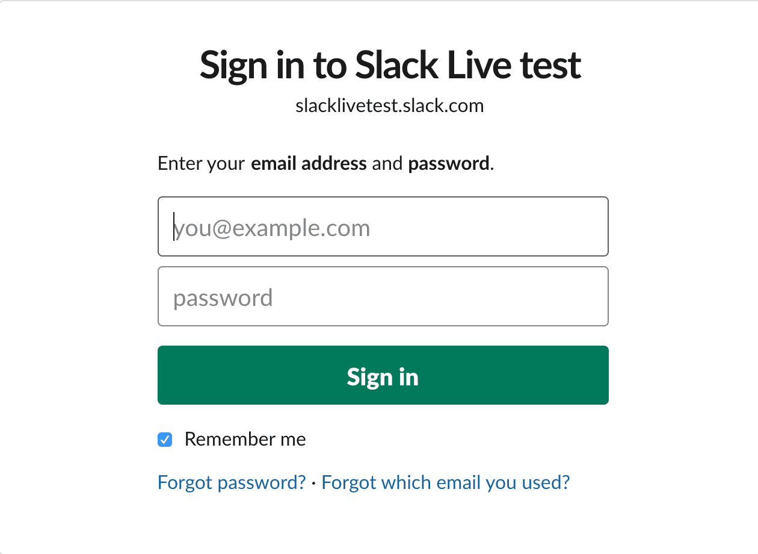Screen dimensions: 758x554
Task: Uncheck the Remember me checkbox
Action: pyautogui.click(x=165, y=440)
